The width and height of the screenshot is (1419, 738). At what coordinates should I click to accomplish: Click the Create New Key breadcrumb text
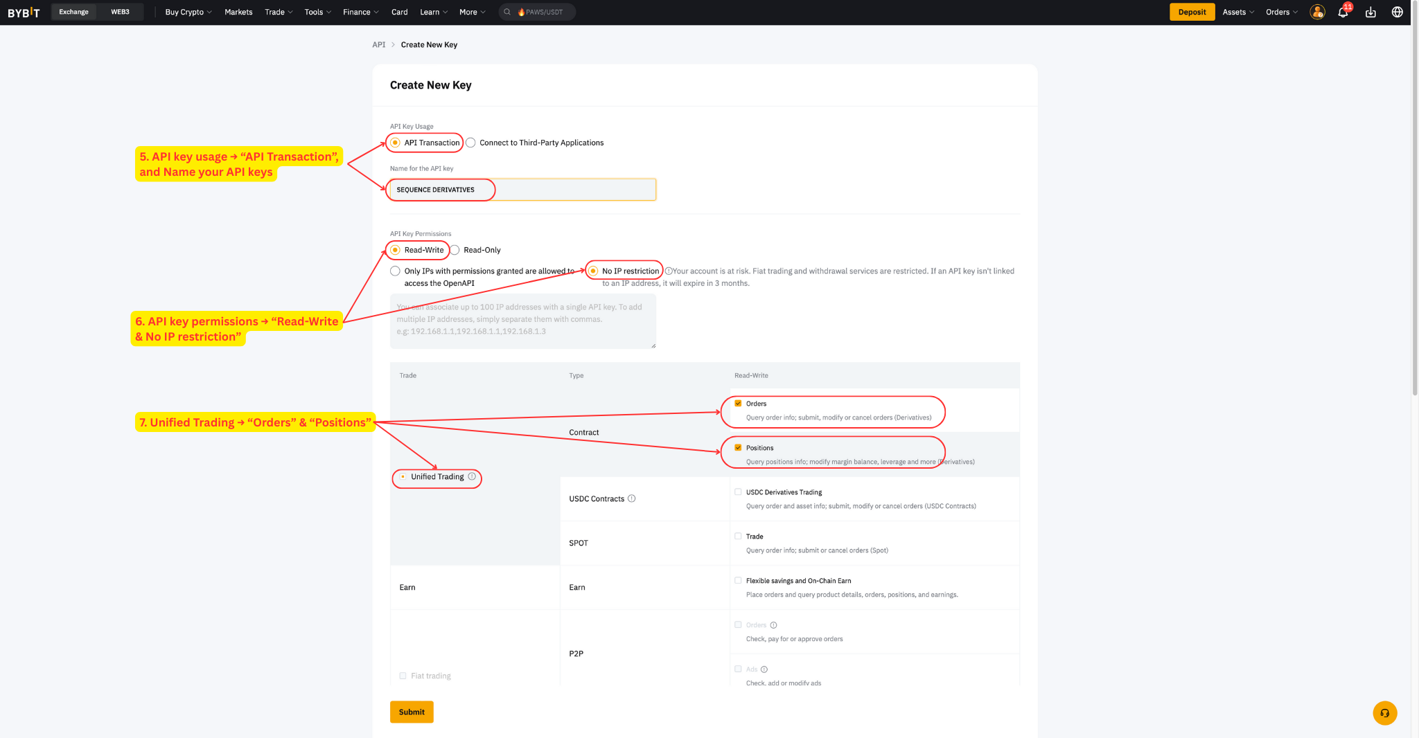429,45
